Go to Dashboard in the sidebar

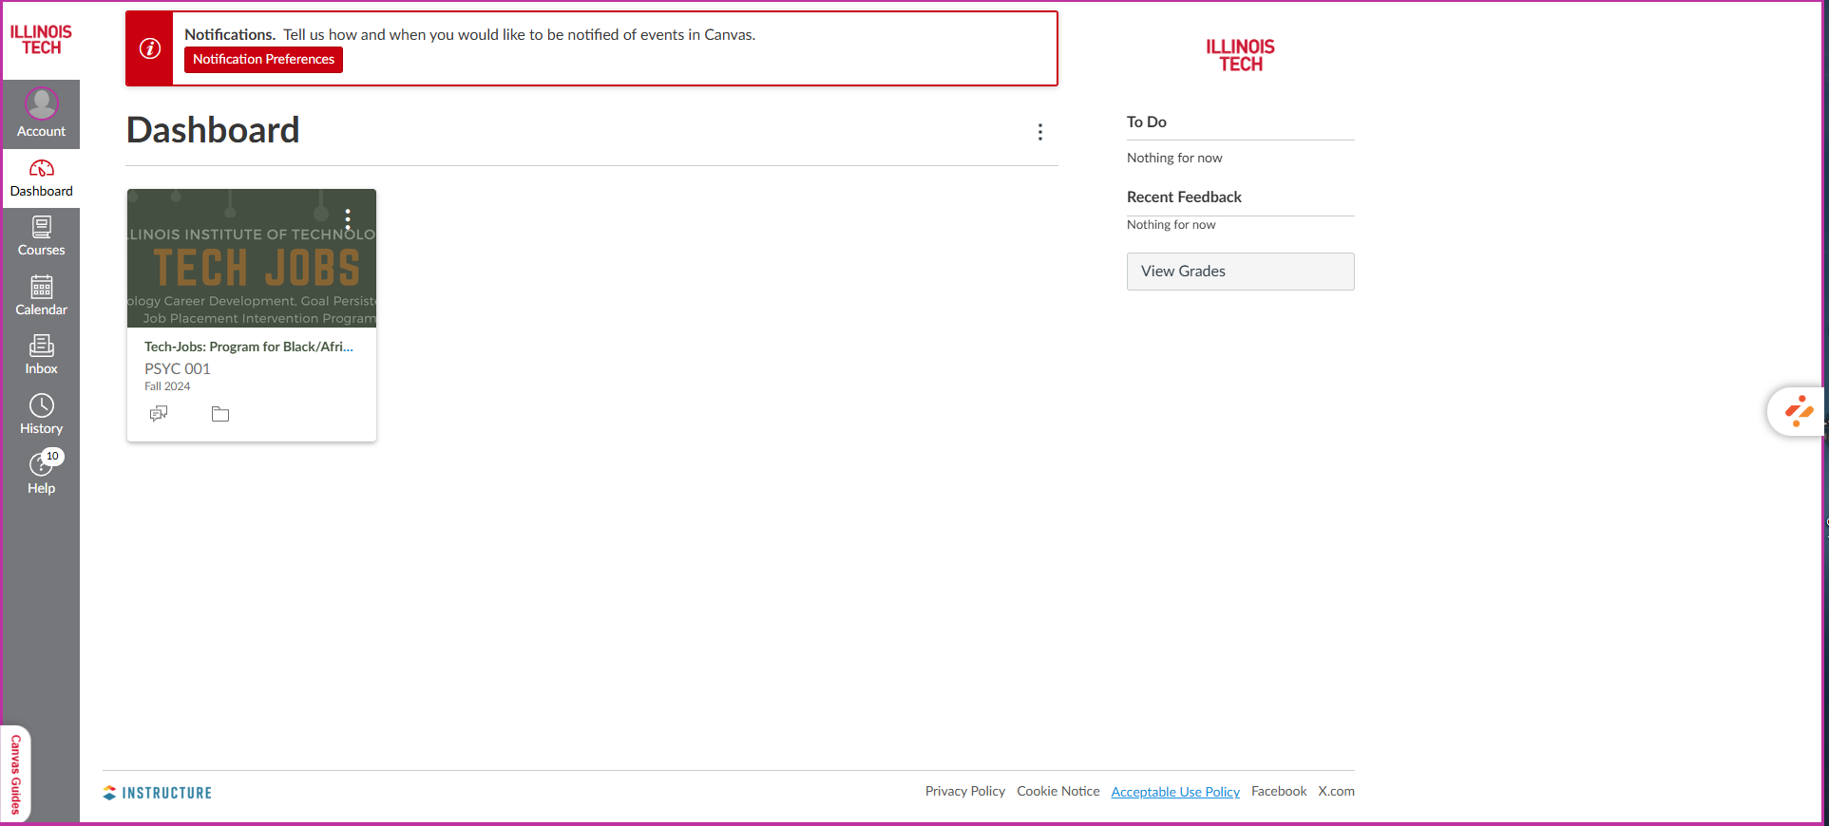point(41,178)
